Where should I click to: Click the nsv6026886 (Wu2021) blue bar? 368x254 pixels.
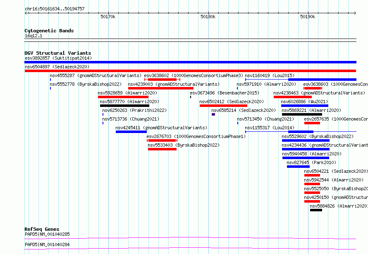[x=305, y=106]
